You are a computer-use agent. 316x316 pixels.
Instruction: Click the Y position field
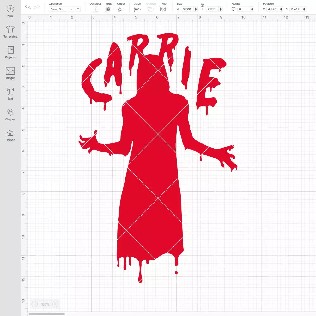296,9
